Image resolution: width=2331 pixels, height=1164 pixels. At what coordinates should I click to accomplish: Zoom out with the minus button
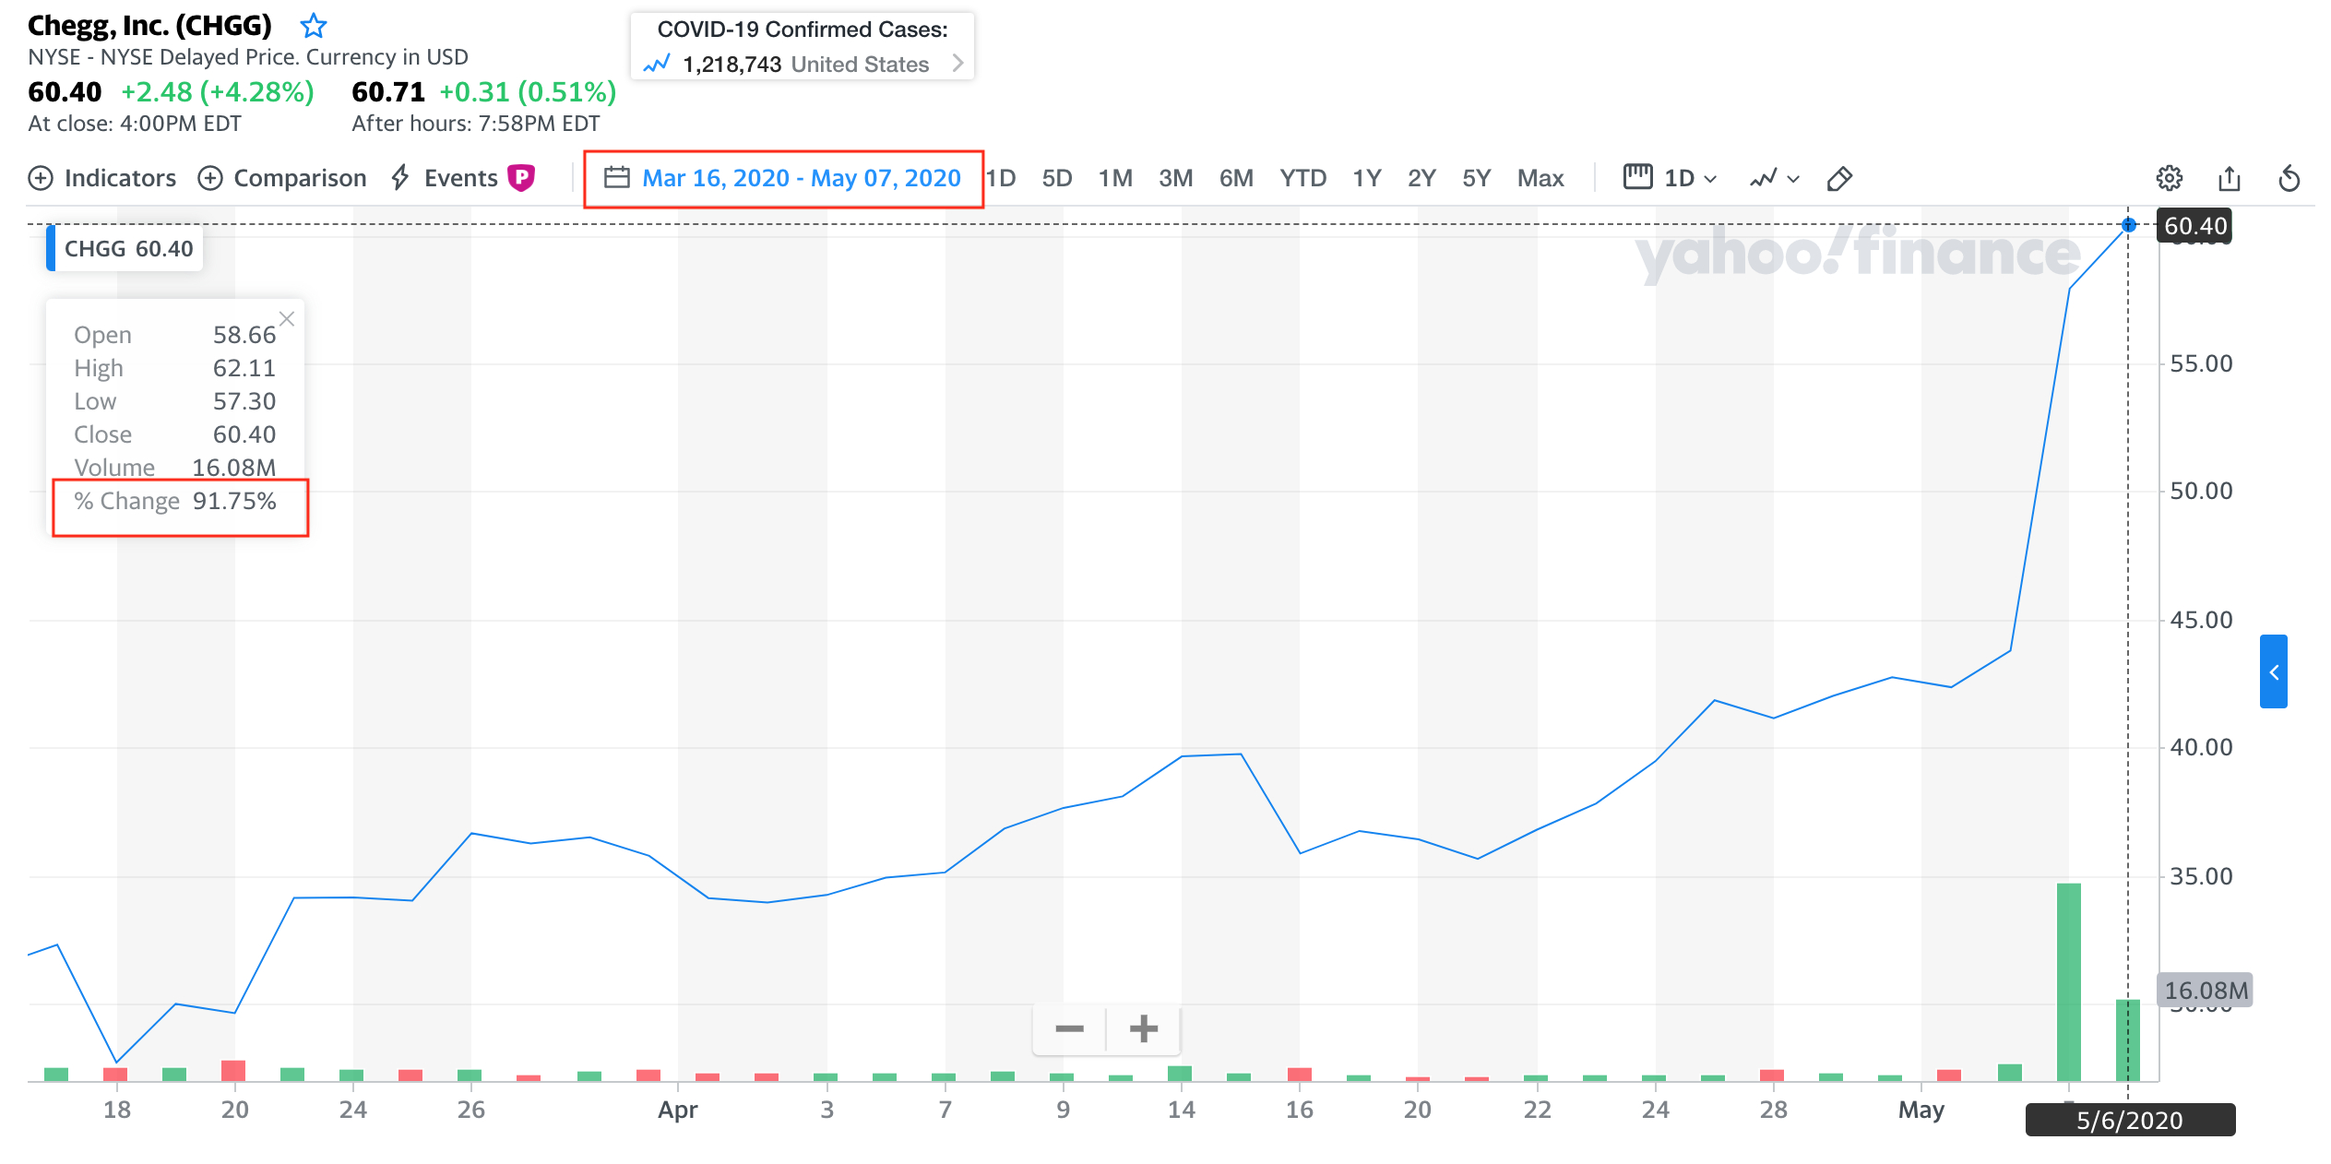[1069, 1028]
